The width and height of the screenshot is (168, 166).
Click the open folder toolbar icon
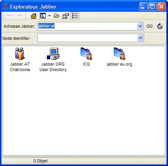click(x=57, y=16)
